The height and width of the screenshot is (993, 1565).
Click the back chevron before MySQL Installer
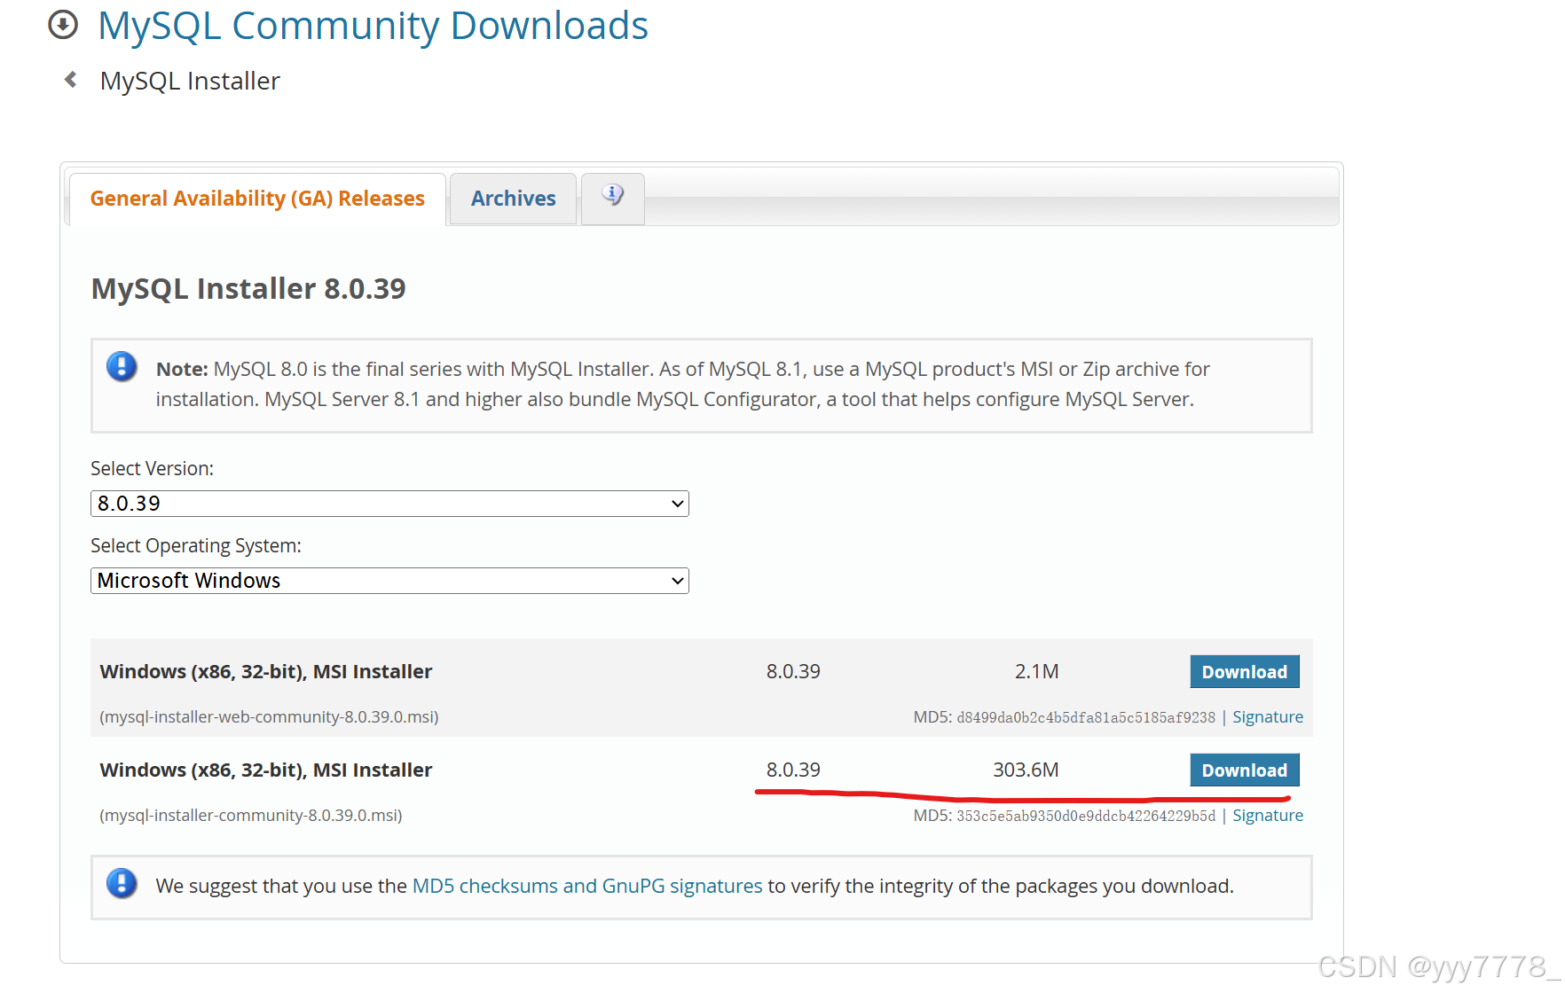coord(70,79)
